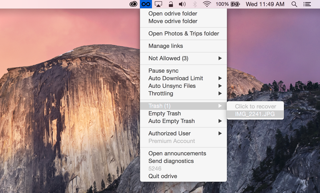320x193 pixels.
Task: Click the 100% battery percentage text
Action: click(x=222, y=4)
